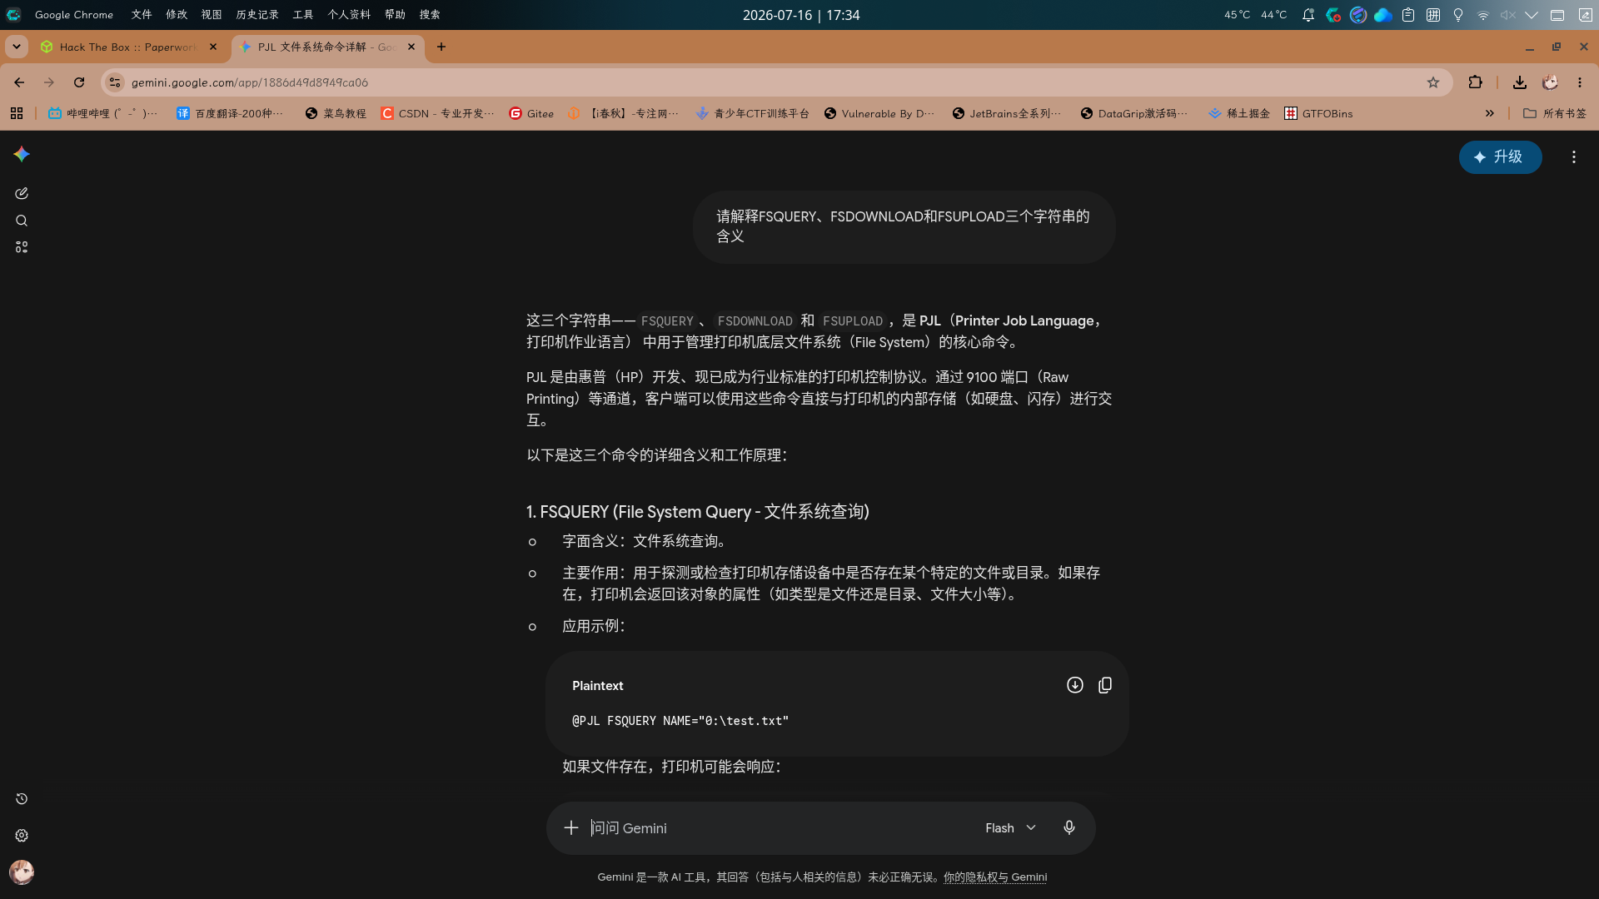Open the 稀土掘金 bookmark
1599x899 pixels.
point(1239,113)
